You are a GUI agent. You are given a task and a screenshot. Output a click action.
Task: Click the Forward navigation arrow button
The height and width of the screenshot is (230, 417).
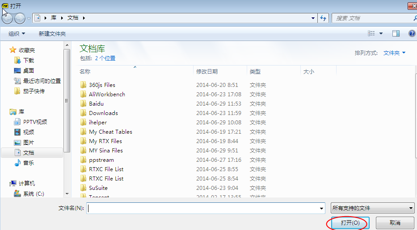coord(20,18)
